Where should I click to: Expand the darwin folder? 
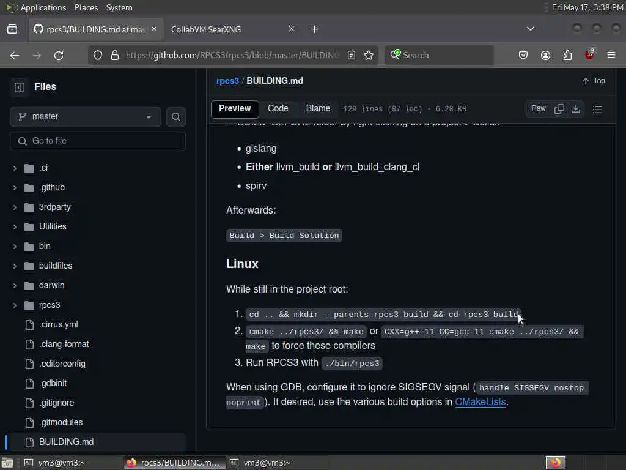pyautogui.click(x=15, y=285)
